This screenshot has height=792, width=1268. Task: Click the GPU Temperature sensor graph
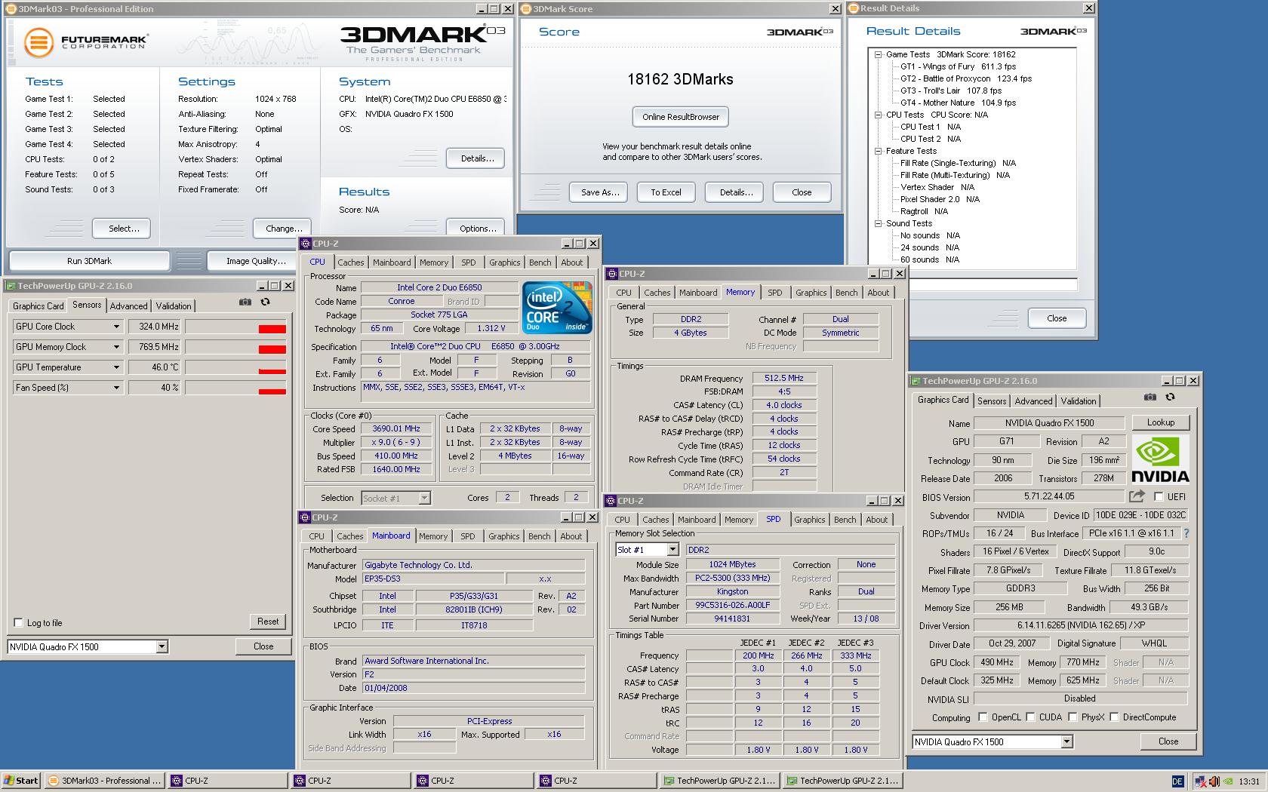[x=235, y=367]
